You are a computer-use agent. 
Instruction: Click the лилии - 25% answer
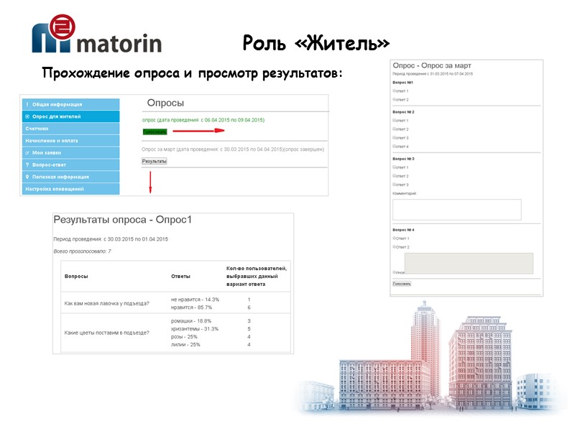185,345
